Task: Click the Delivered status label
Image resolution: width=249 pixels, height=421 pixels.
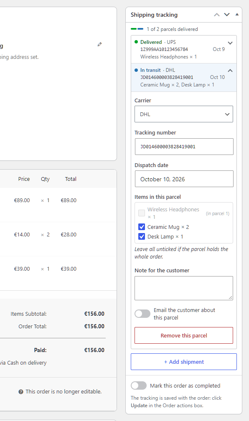Action: (151, 42)
